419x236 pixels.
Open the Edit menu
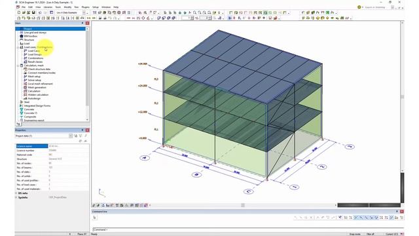pos(31,7)
